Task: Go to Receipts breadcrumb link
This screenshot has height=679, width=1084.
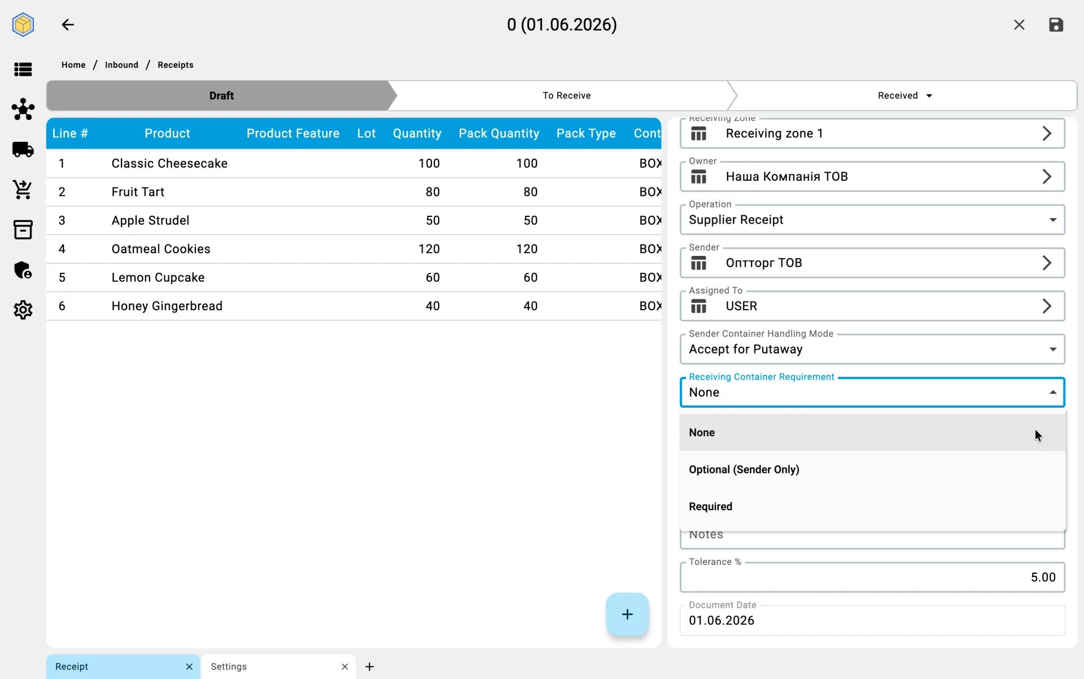Action: (x=176, y=65)
